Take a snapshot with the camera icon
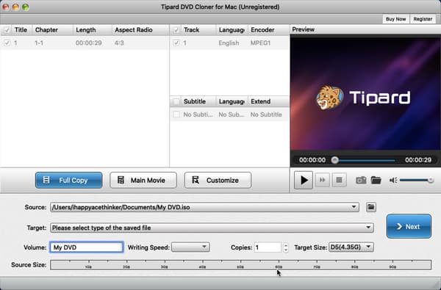The image size is (441, 290). pyautogui.click(x=361, y=180)
